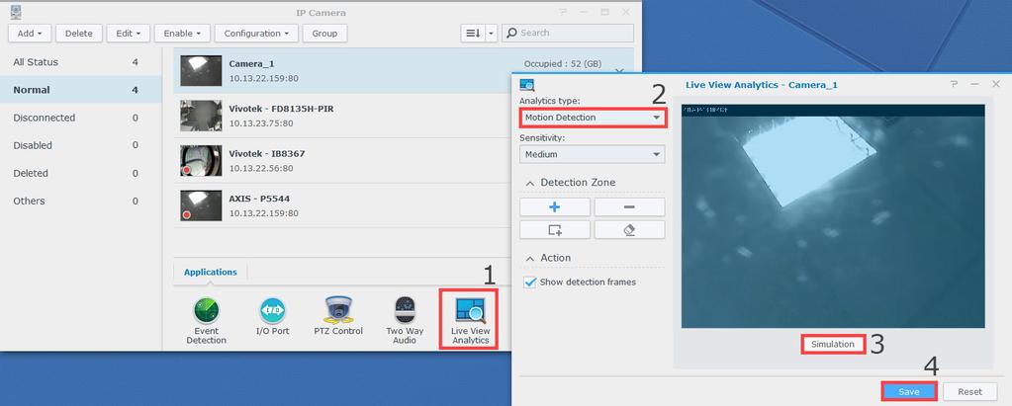Click Camera_1 name text
The height and width of the screenshot is (406, 1012).
[251, 64]
